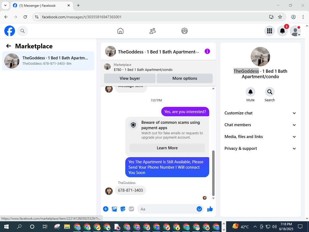309x232 pixels.
Task: Mute this conversation with bell icon
Action: point(250,92)
